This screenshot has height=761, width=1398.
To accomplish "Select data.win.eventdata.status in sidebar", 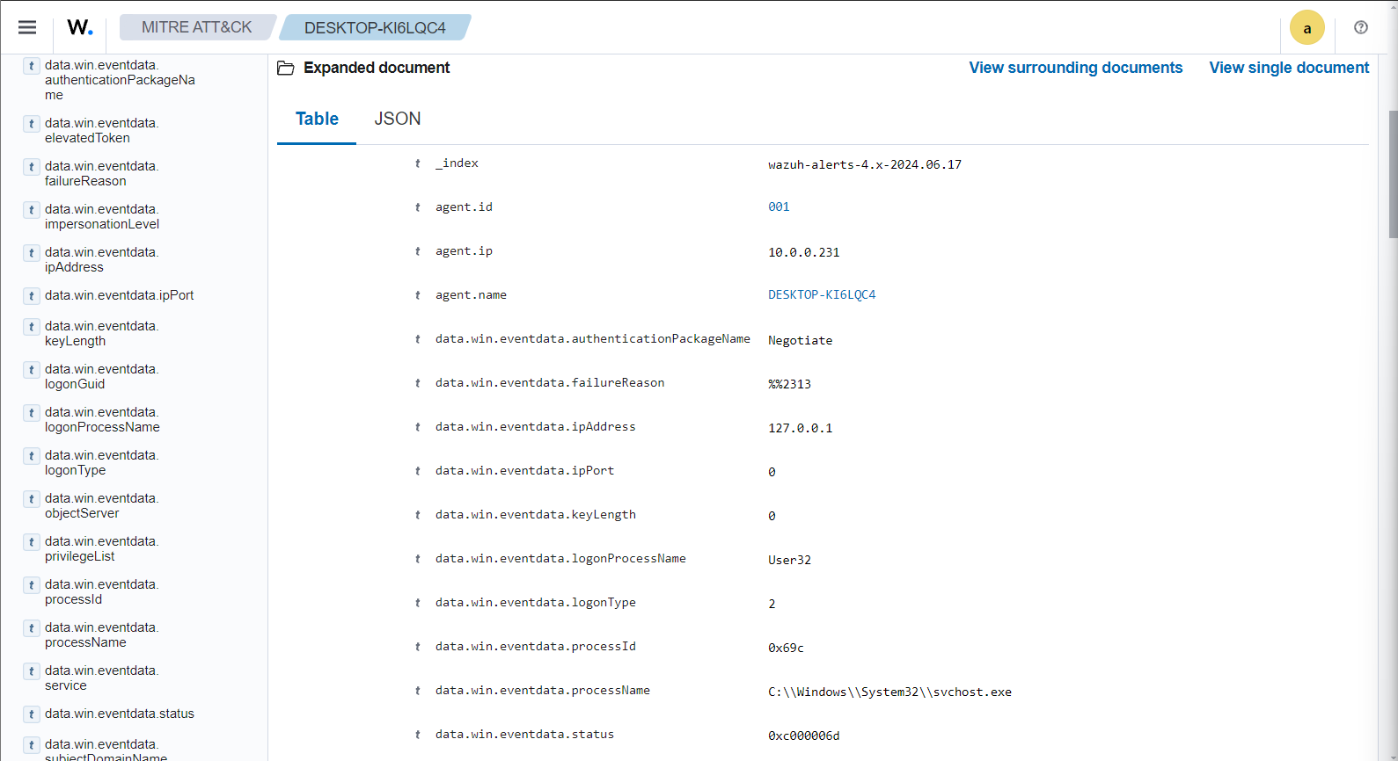I will click(x=119, y=714).
